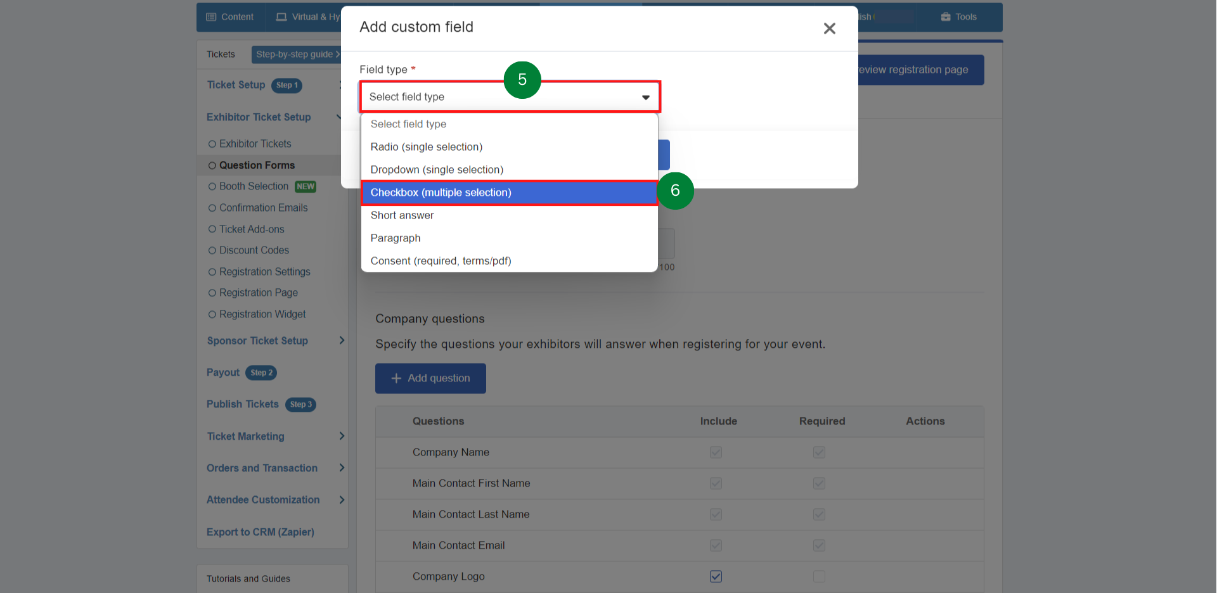Toggle Main Contact First Name Required checkbox
1217x593 pixels.
tap(820, 483)
